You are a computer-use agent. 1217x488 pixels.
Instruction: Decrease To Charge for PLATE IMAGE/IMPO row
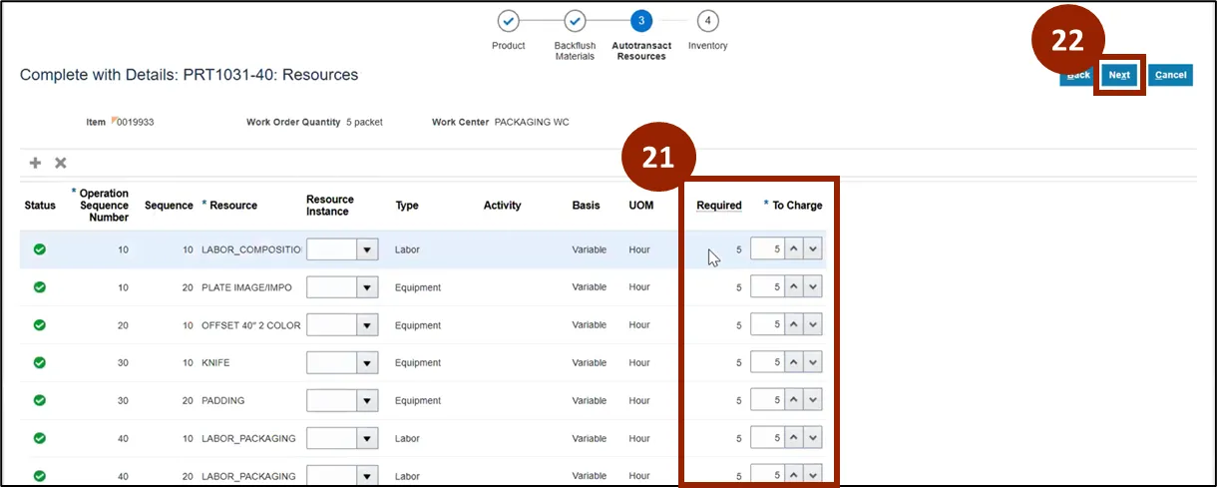(813, 287)
